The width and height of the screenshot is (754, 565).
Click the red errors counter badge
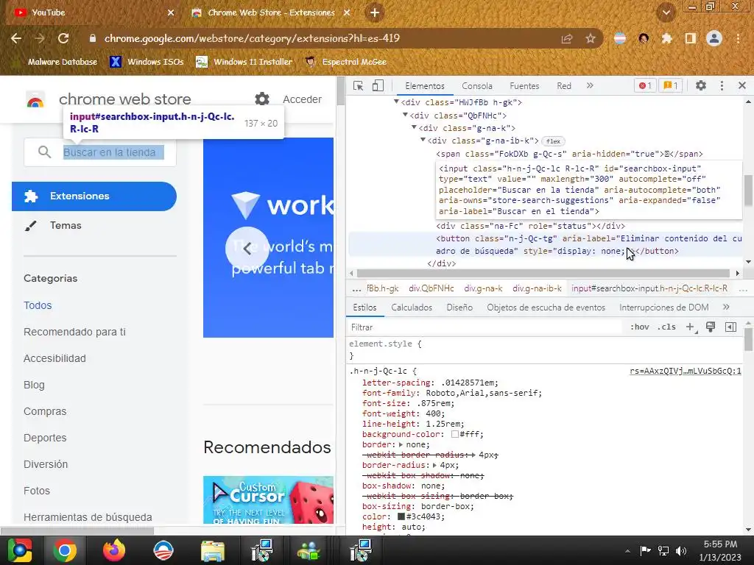coord(645,85)
